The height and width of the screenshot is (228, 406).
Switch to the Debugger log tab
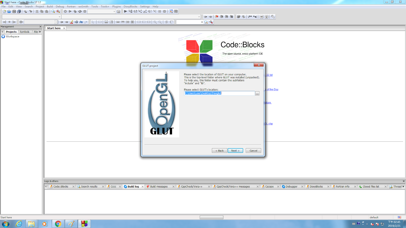tap(291, 186)
